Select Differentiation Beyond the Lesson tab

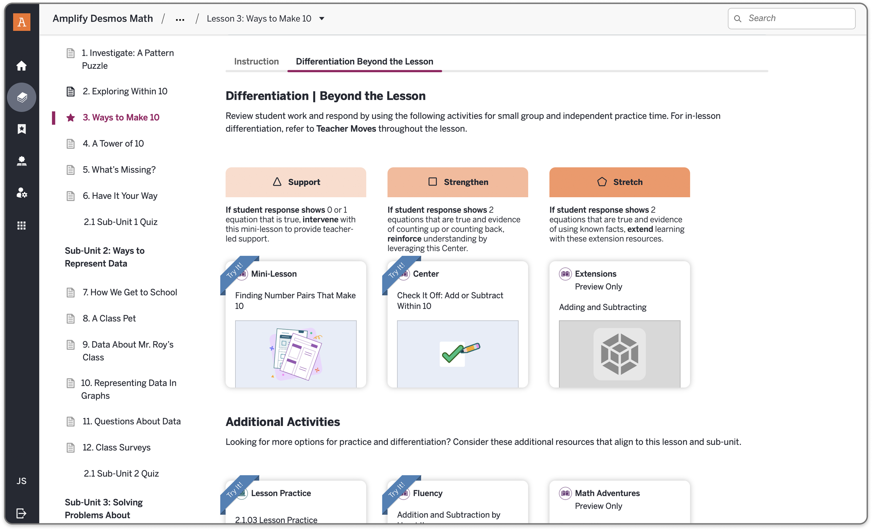click(x=364, y=61)
